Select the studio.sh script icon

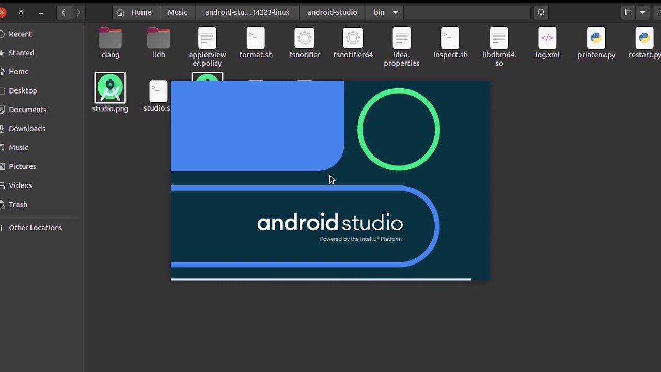[x=159, y=91]
